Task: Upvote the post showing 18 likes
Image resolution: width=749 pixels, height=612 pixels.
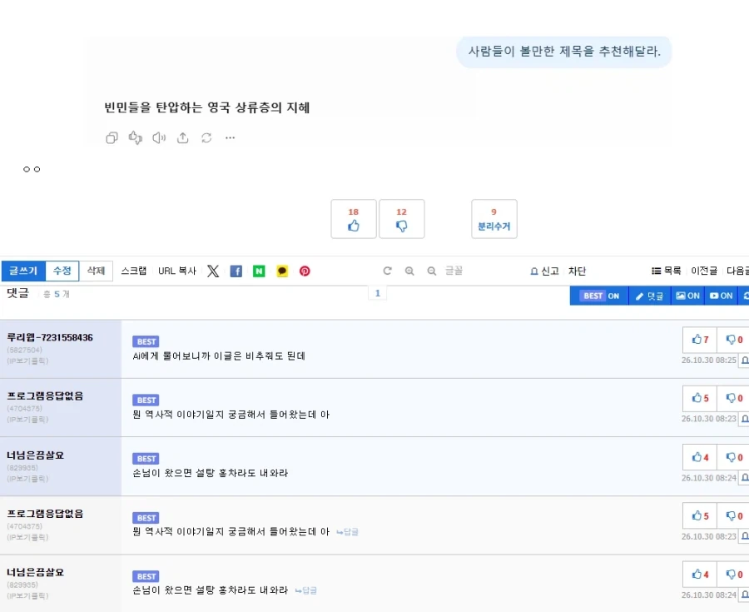Action: click(x=354, y=219)
